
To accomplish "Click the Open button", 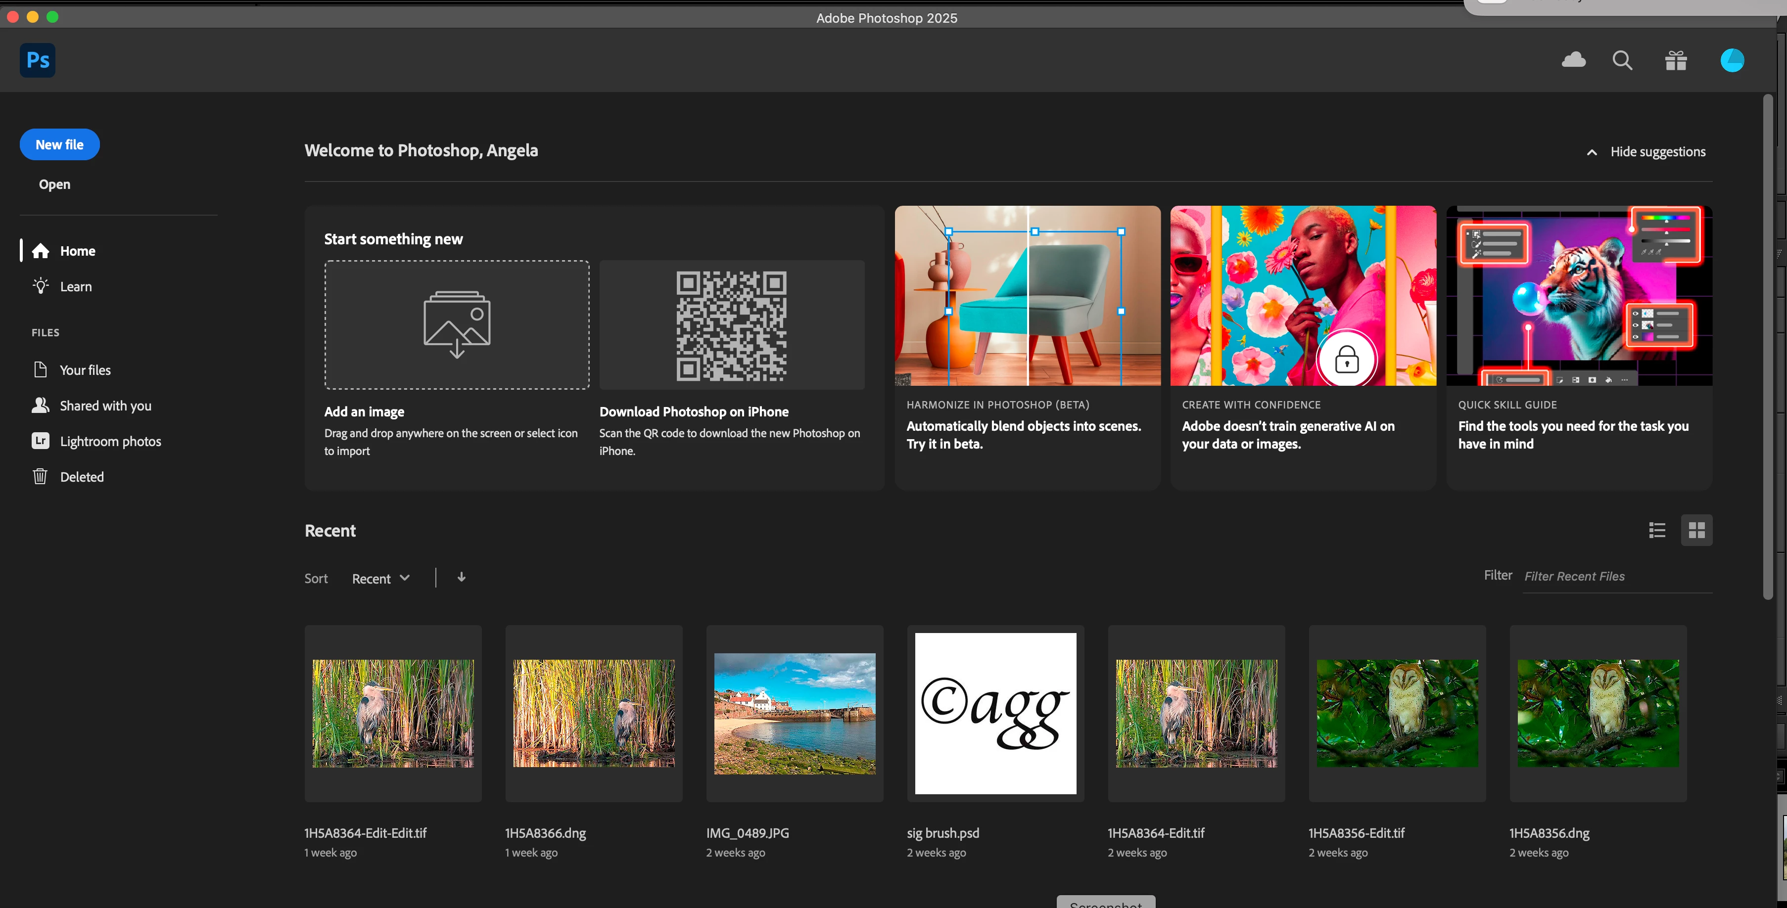I will click(x=54, y=184).
